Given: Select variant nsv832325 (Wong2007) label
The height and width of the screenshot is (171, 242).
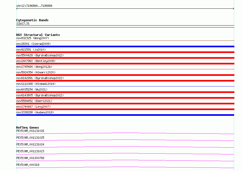Looking at the screenshot, I should 33,38.
